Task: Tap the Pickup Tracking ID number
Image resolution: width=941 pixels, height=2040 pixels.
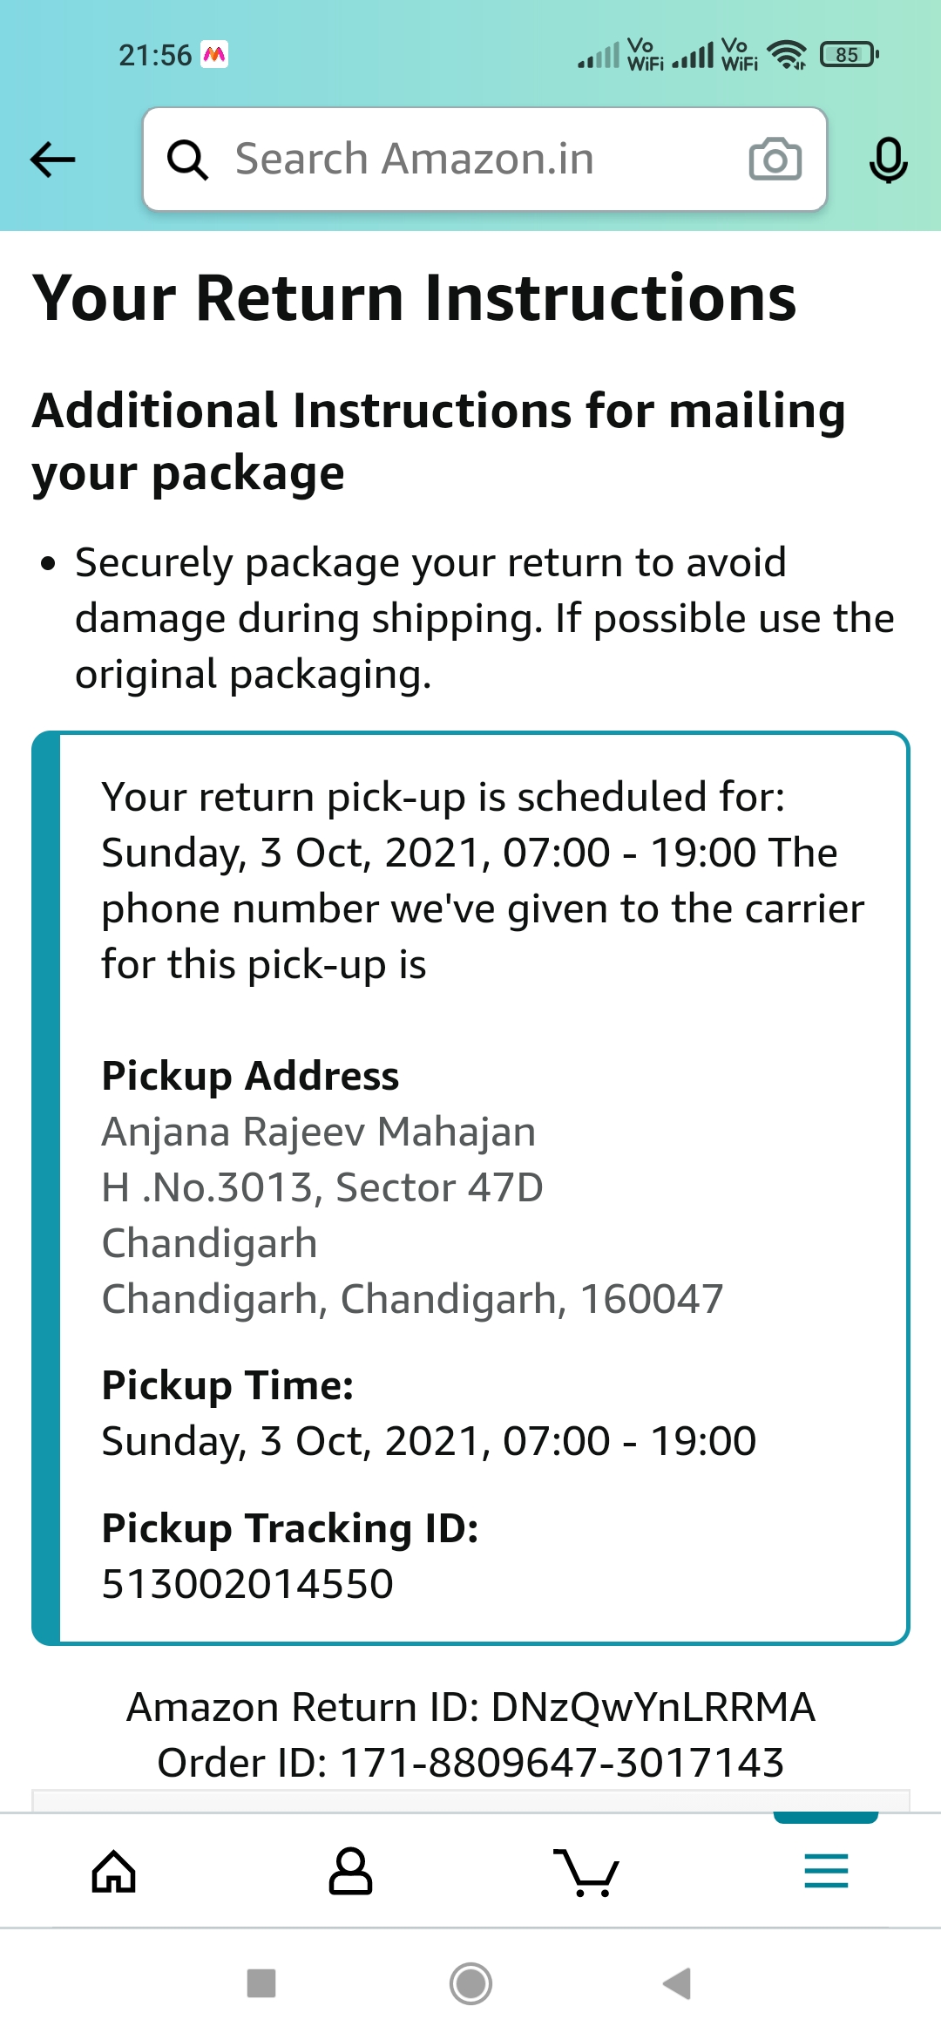Action: pos(247,1584)
